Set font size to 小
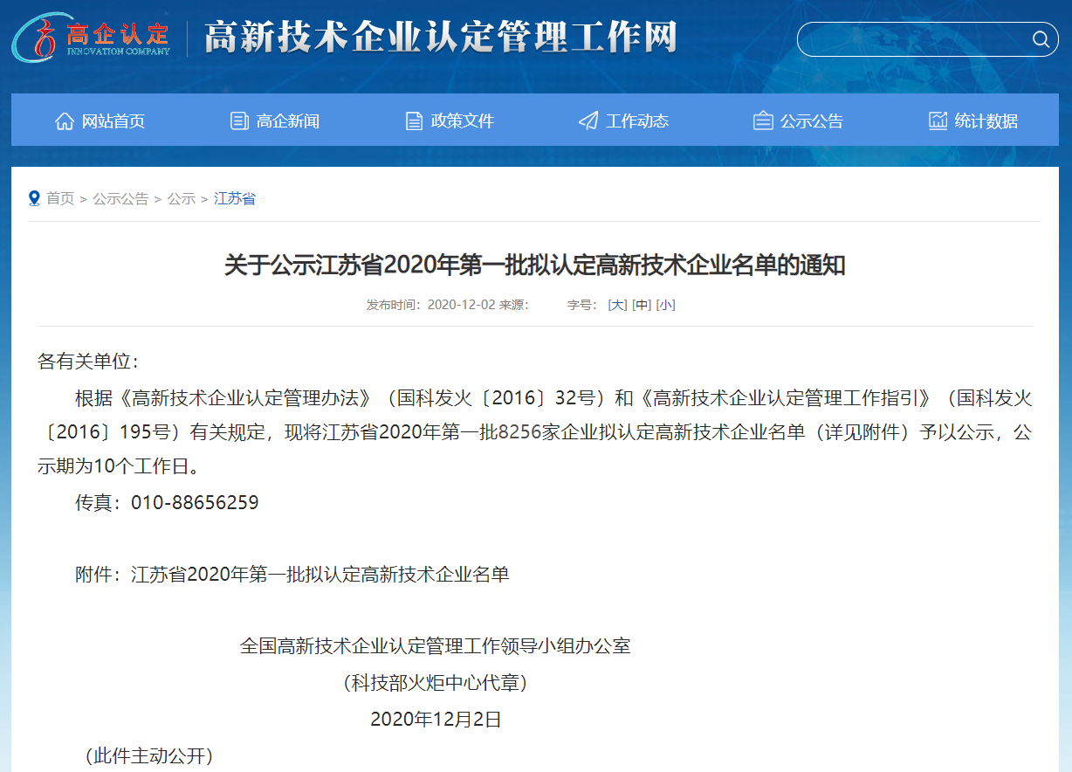1072x772 pixels. [666, 305]
